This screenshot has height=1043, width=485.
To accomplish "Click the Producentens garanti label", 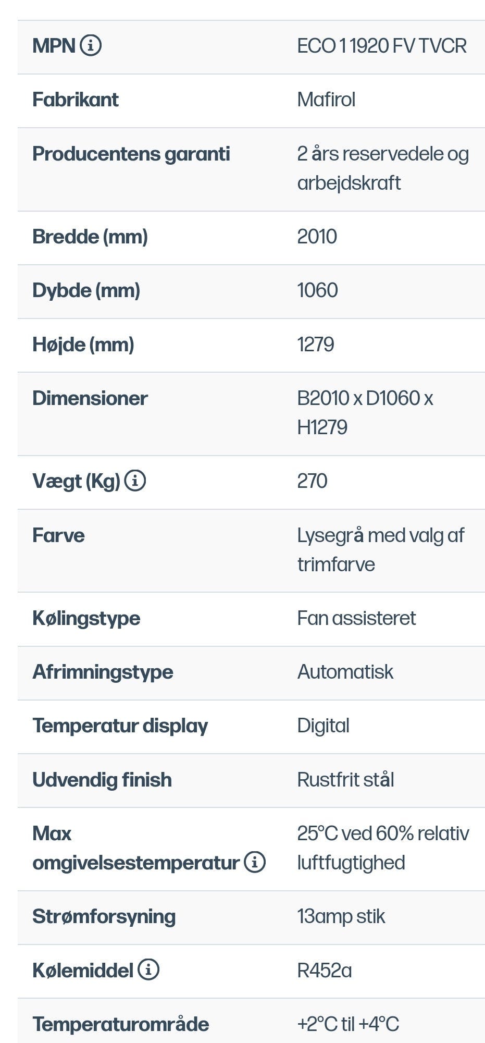I will tap(131, 154).
